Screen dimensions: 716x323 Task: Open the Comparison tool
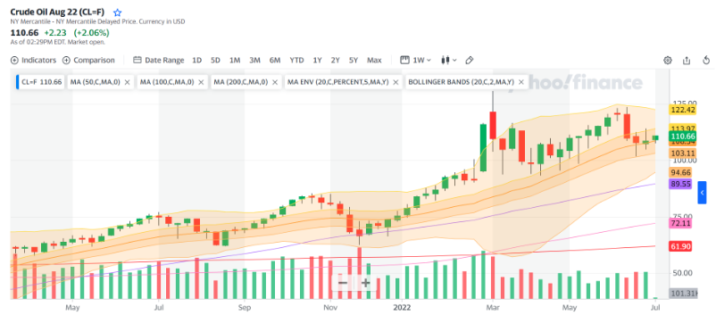tap(88, 60)
